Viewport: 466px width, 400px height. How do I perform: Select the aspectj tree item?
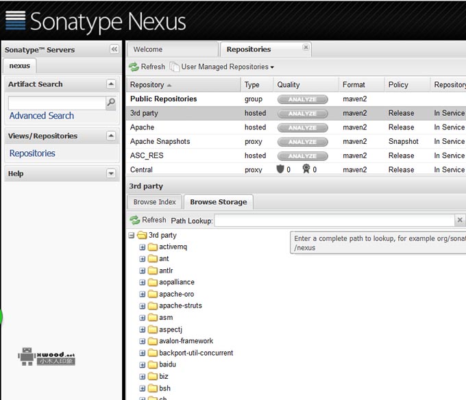point(171,329)
